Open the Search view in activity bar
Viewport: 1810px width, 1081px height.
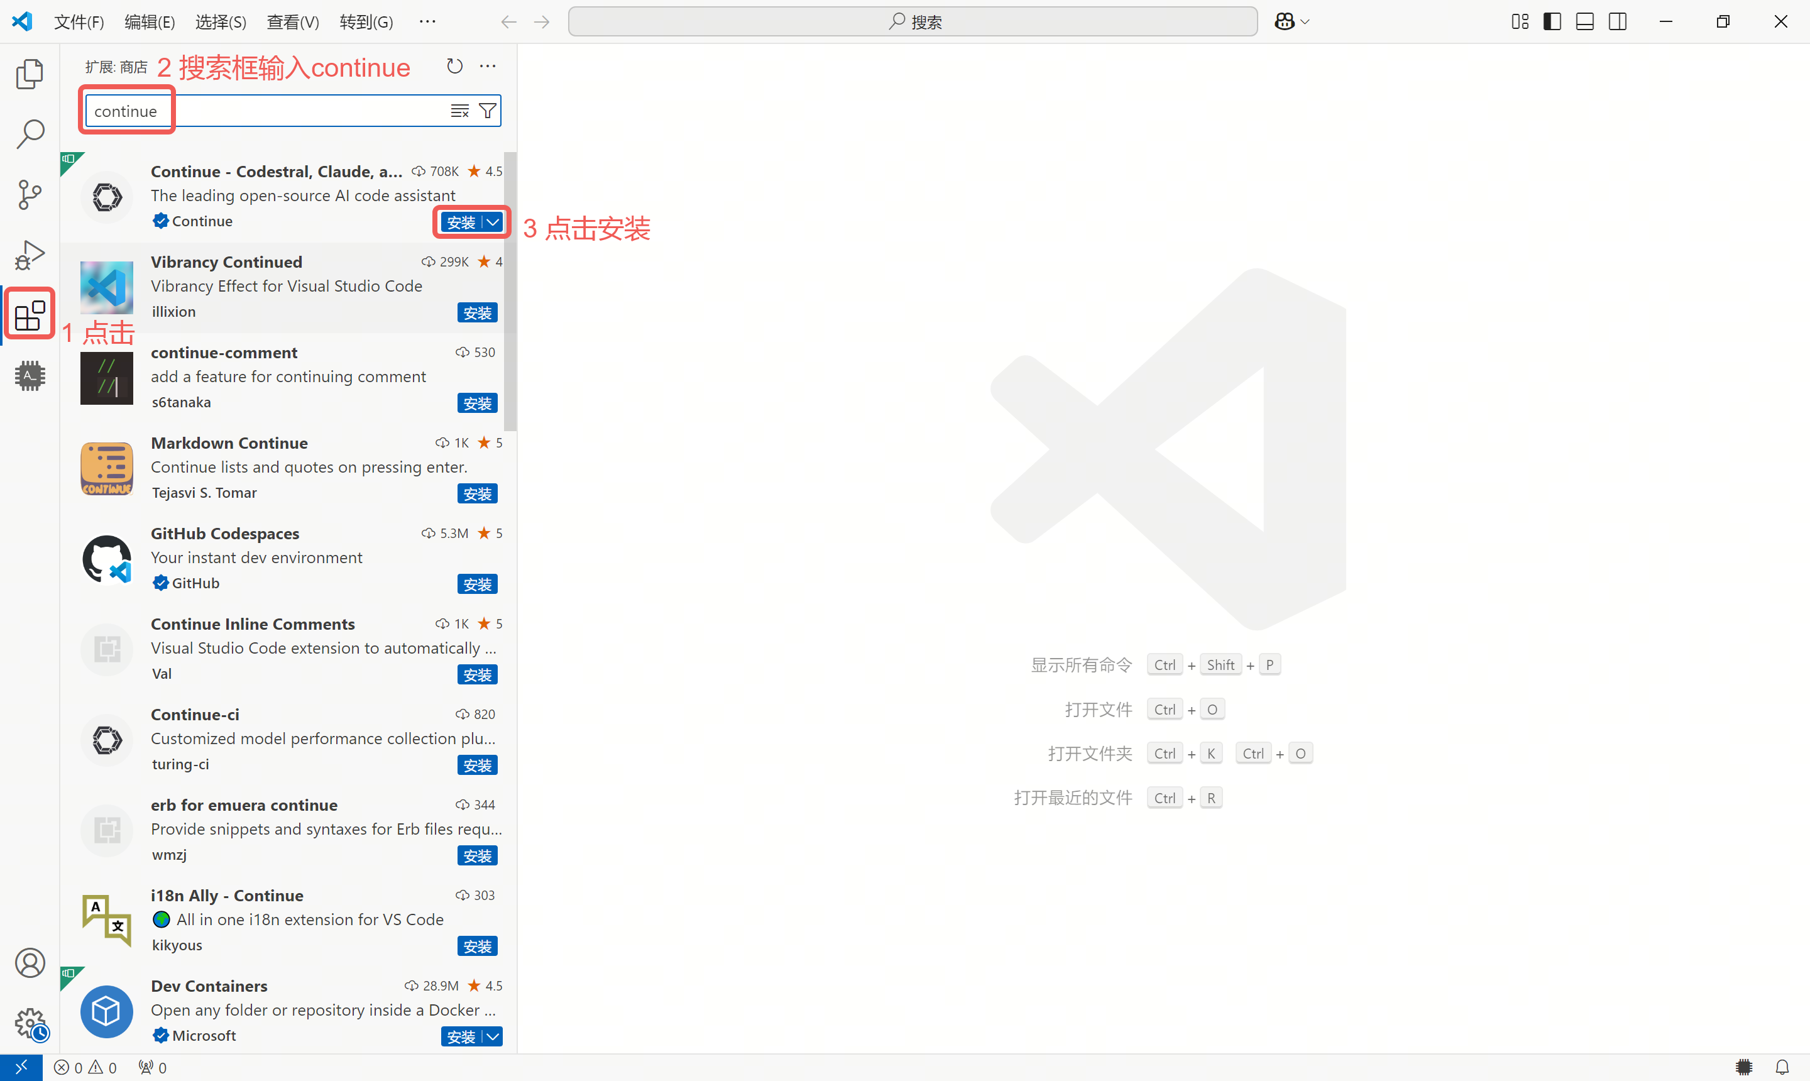29,134
